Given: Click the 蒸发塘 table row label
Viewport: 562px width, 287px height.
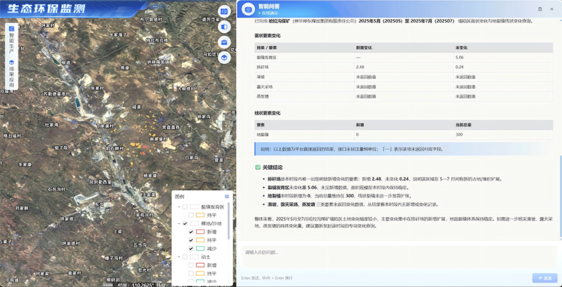Looking at the screenshot, I should [x=263, y=96].
